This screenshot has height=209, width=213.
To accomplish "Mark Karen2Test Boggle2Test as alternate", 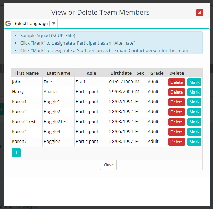I will point(194,122).
